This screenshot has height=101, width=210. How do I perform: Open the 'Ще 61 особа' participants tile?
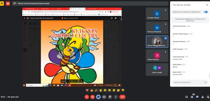[x=157, y=69]
